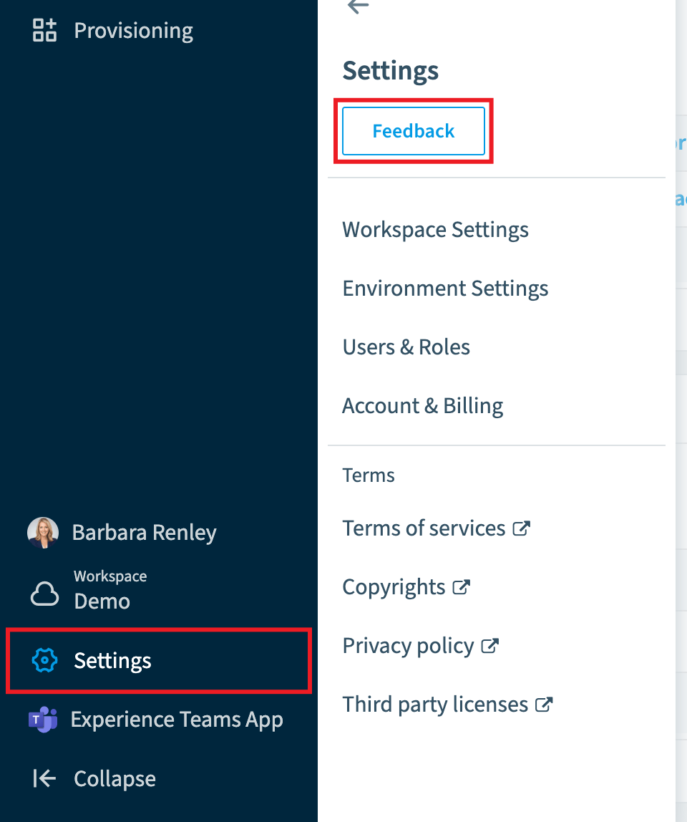
Task: Click the Settings panel heading
Action: click(391, 71)
